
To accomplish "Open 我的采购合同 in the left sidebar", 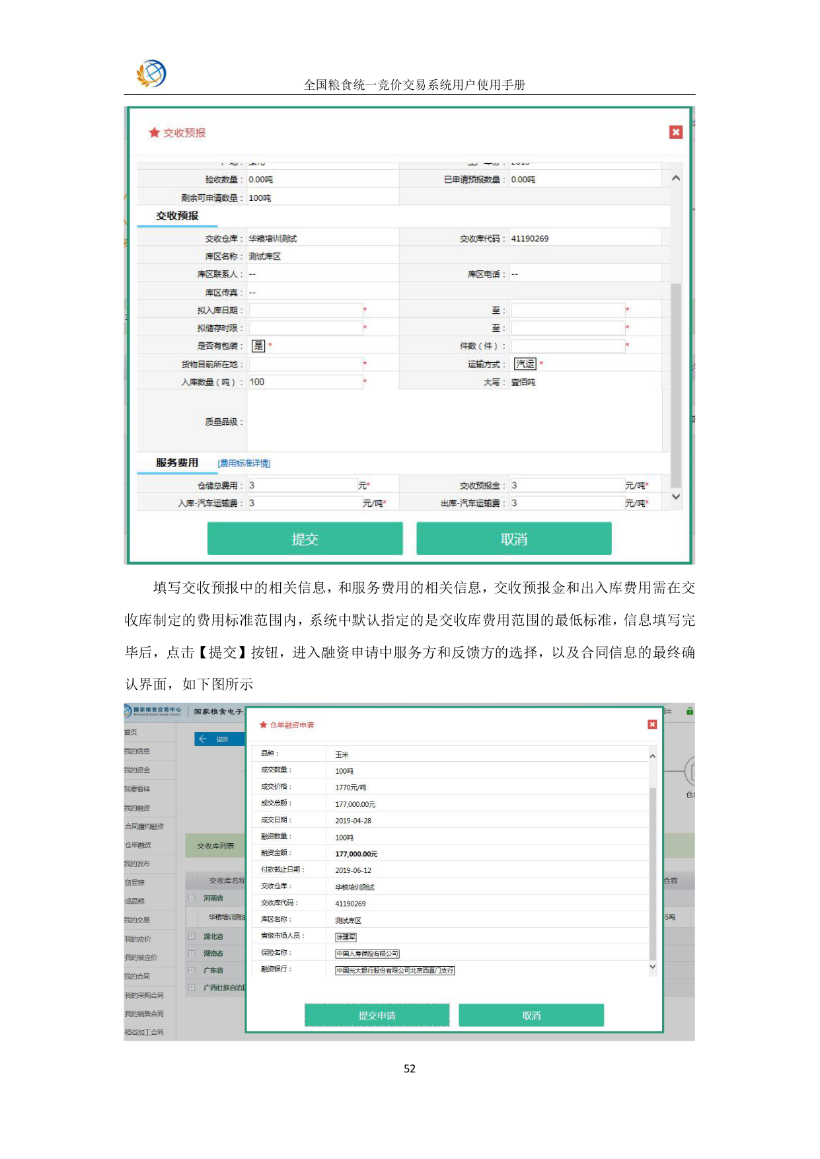I will tap(144, 995).
